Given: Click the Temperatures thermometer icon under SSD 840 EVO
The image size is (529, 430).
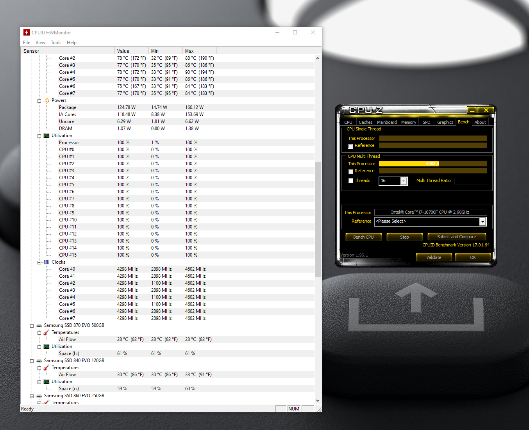Looking at the screenshot, I should pos(46,368).
